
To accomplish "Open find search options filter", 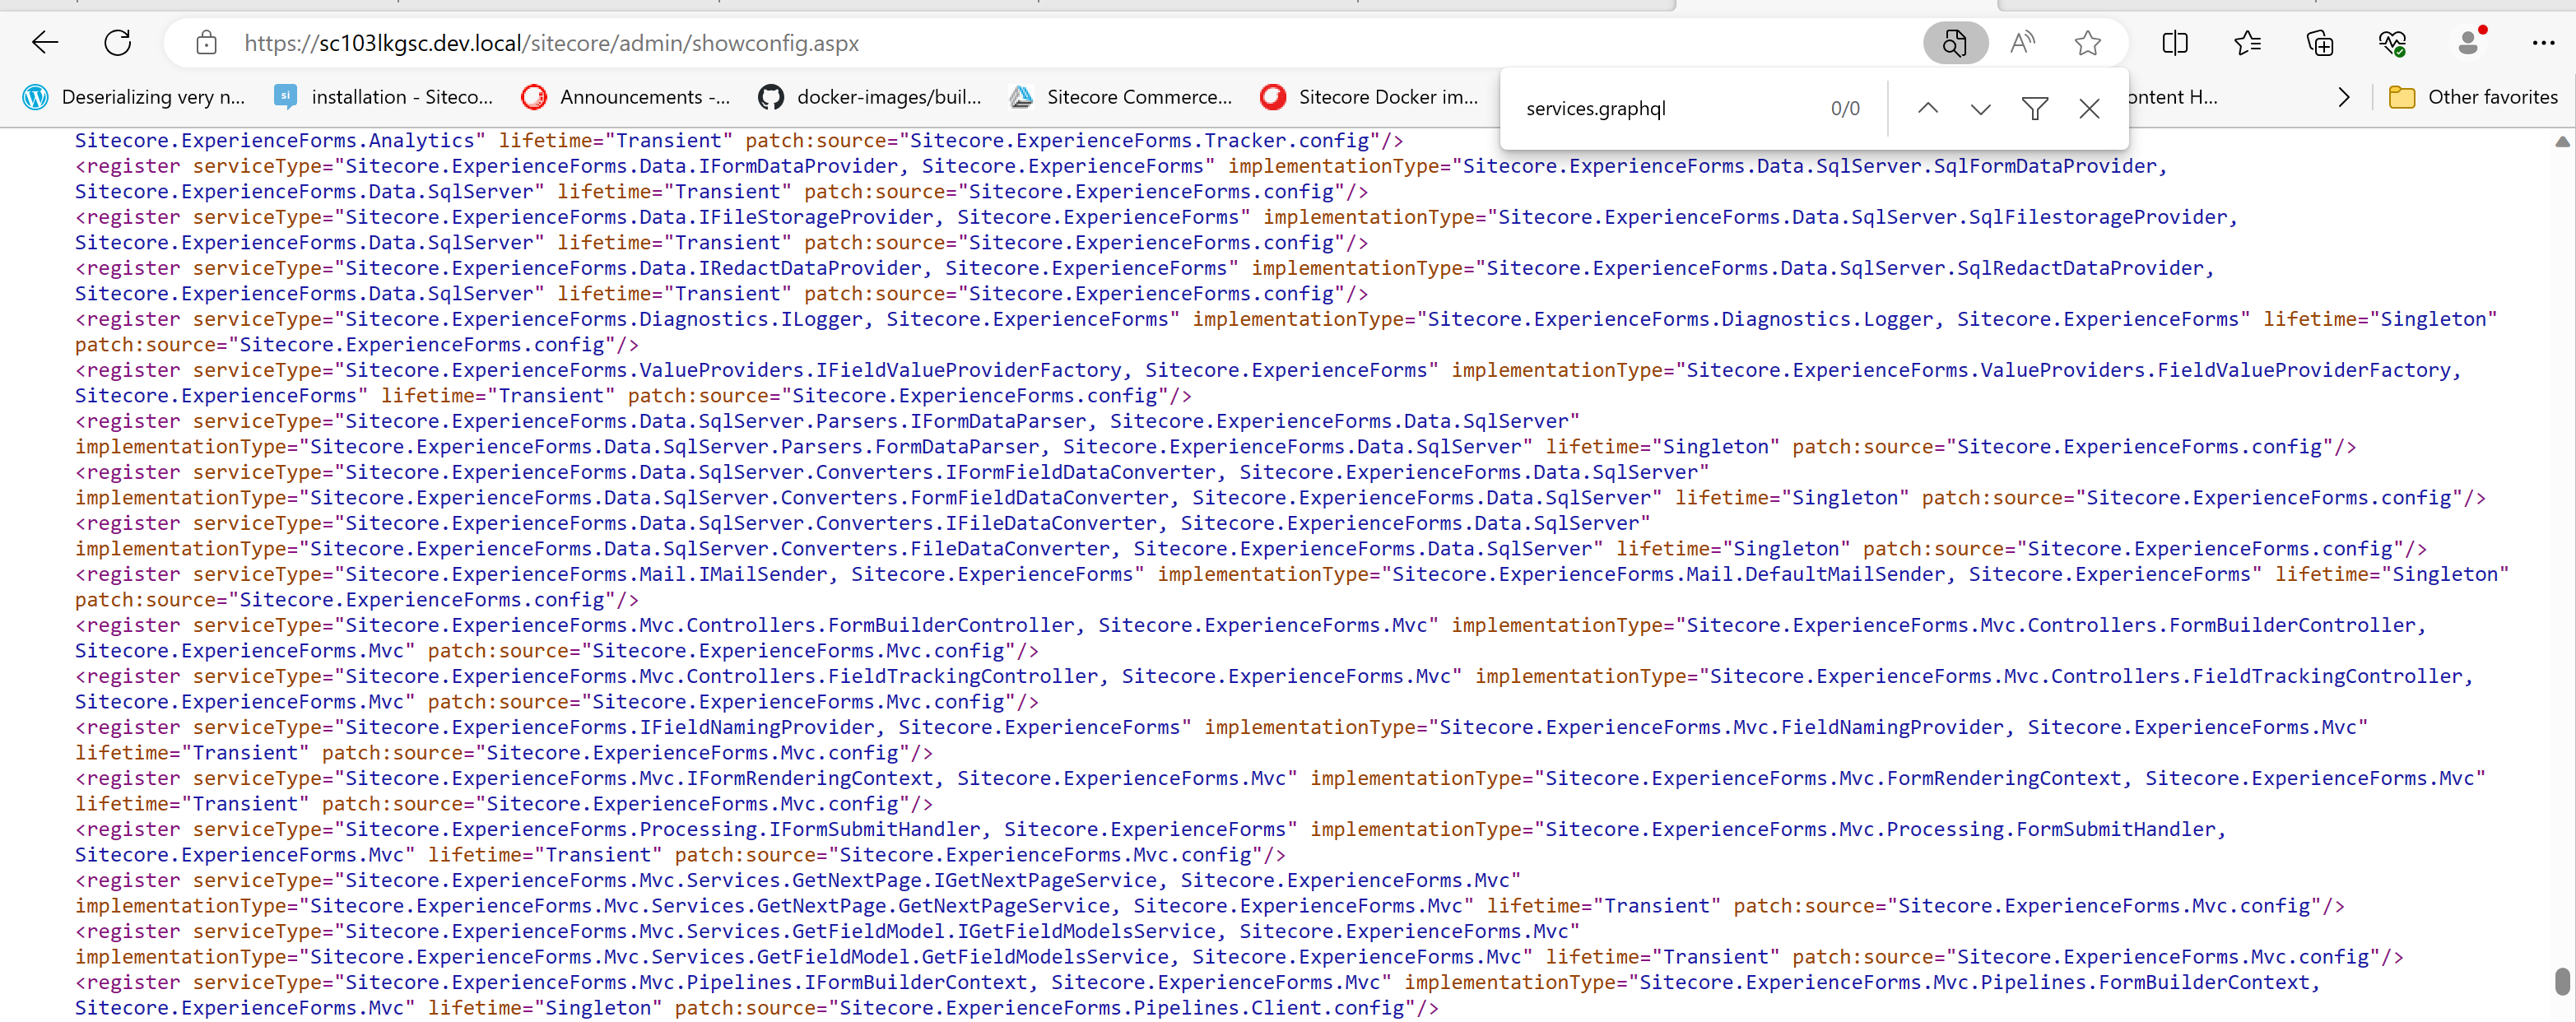I will pos(2034,108).
